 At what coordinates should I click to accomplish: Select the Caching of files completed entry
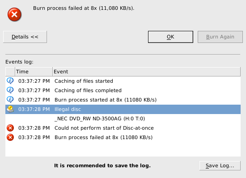coord(123,90)
